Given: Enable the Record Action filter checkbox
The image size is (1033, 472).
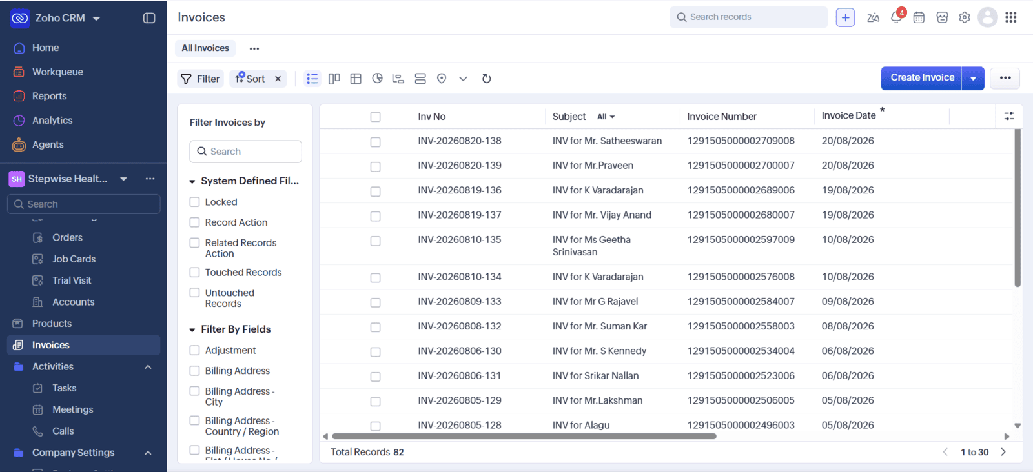Looking at the screenshot, I should click(194, 222).
